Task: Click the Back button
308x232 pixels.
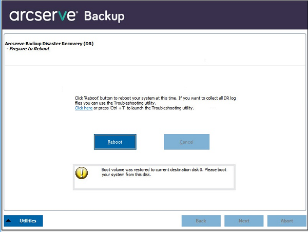Action: pos(201,221)
